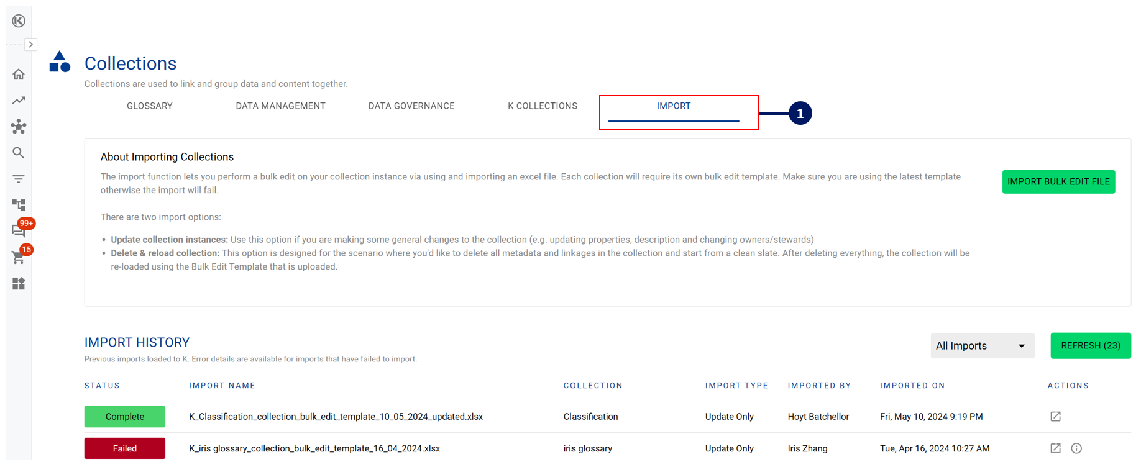Go to Home via sidebar icon
The height and width of the screenshot is (467, 1141).
pos(19,75)
